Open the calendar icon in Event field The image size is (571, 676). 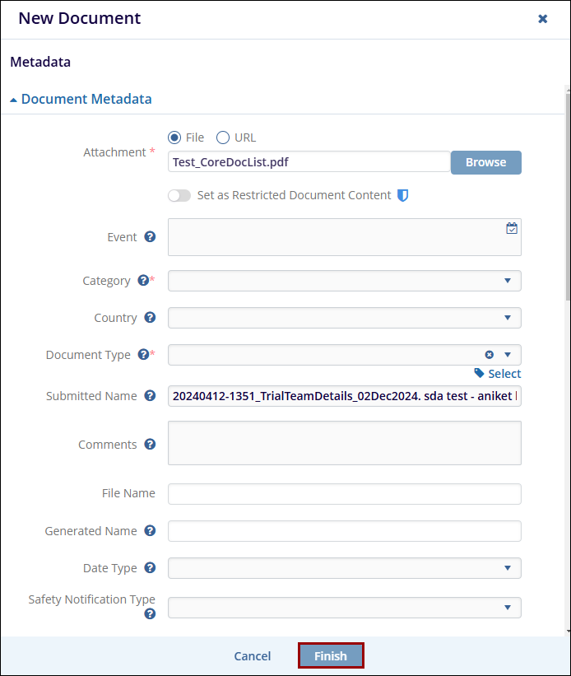(x=512, y=228)
